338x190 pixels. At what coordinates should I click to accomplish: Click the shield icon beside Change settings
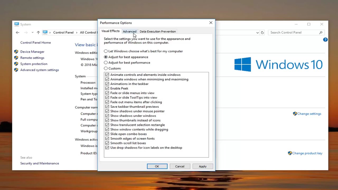[295, 114]
